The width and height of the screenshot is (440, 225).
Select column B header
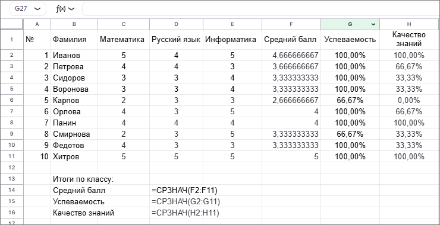[x=74, y=24]
